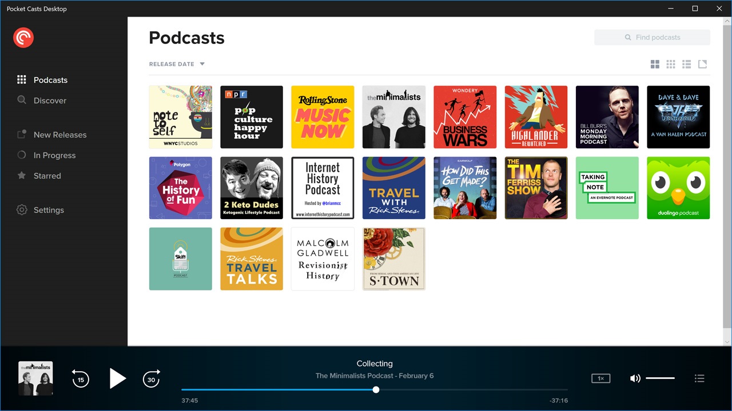Open Discover from the sidebar
This screenshot has width=732, height=411.
(50, 100)
